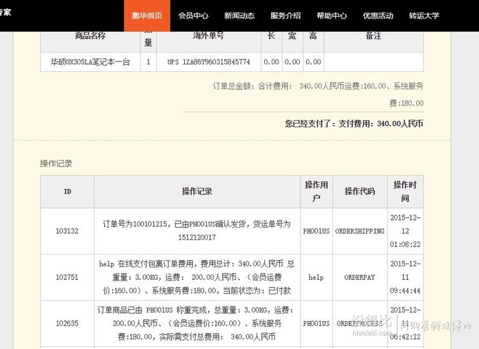Open 新闻动态 news menu item
479x349 pixels.
point(239,16)
